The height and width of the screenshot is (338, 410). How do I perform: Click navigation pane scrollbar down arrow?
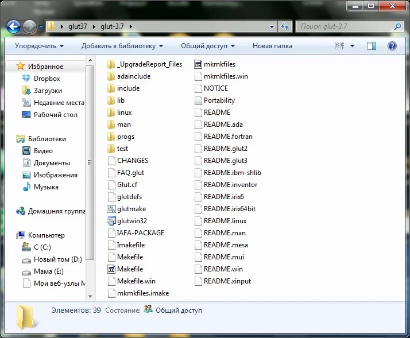point(90,297)
